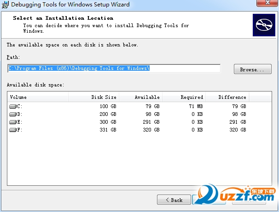Click the 0 KB required value in row D:
Image resolution: width=279 pixels, height=212 pixels.
(x=198, y=114)
